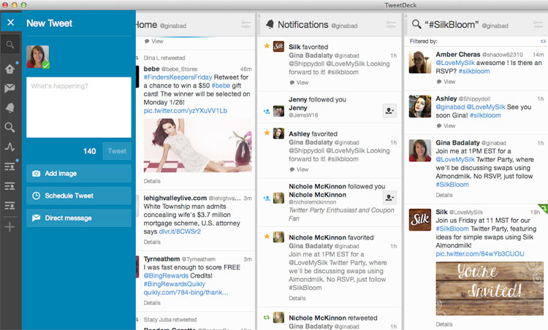
Task: Open Details under Tyrneathem tweet
Action: (x=152, y=303)
